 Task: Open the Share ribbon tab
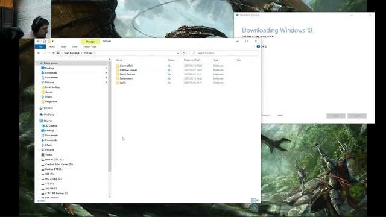click(x=63, y=46)
